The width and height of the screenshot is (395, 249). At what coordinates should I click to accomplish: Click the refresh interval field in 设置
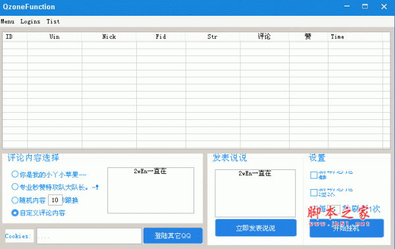[x=334, y=209]
